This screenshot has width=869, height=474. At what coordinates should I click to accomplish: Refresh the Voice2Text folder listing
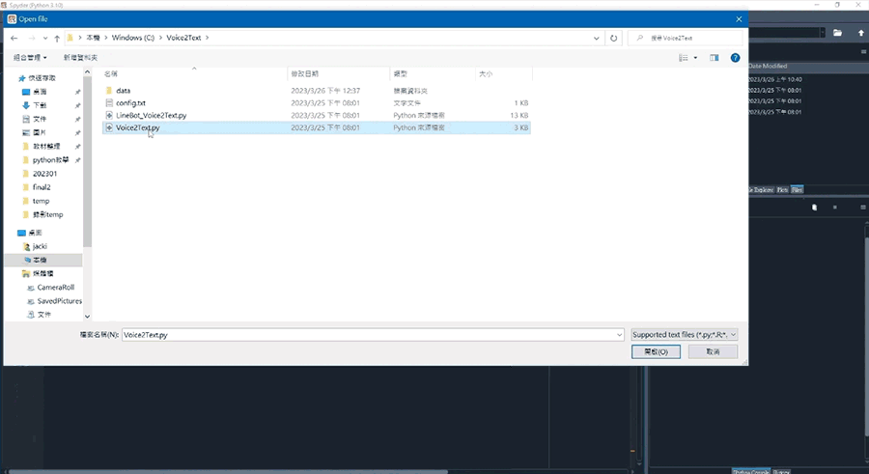(614, 38)
